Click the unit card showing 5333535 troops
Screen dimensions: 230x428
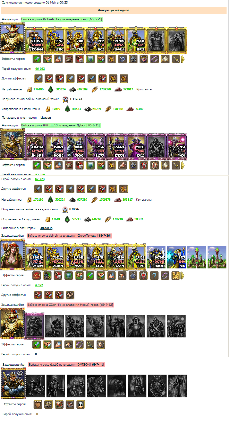tap(34, 41)
